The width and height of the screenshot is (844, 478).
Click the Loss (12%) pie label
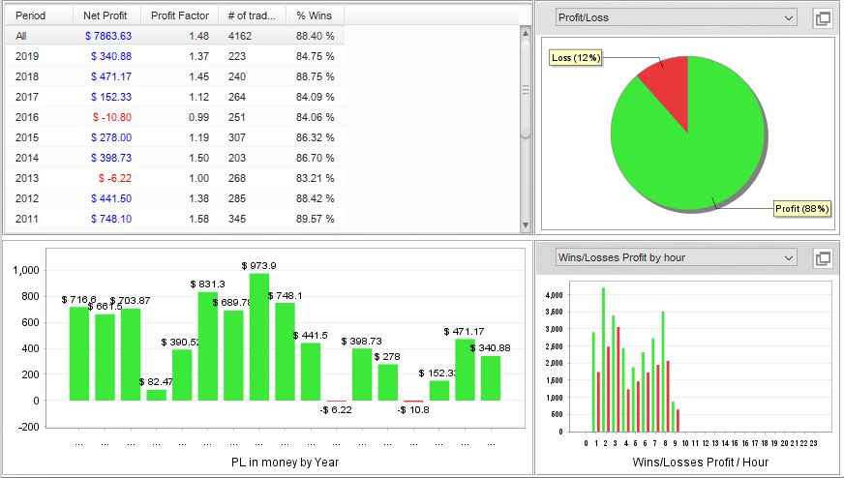575,58
